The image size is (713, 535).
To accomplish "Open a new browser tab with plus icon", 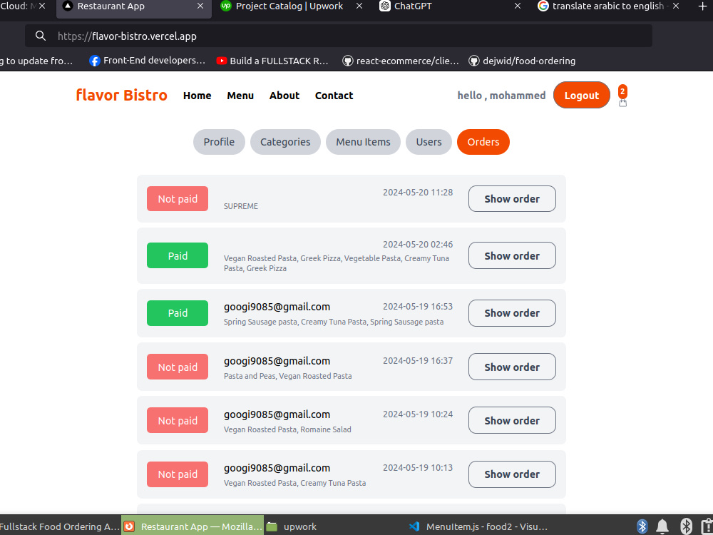I will (x=702, y=6).
